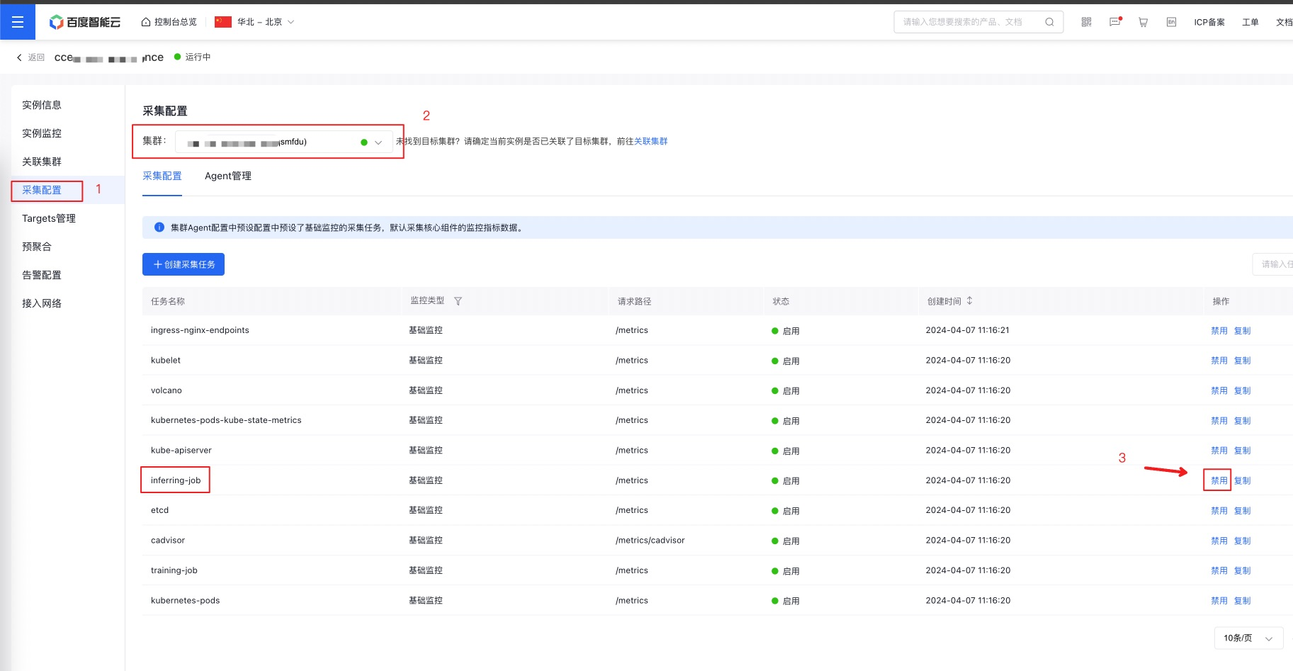The width and height of the screenshot is (1293, 671).
Task: Copy the kube-apiserver task
Action: point(1243,450)
